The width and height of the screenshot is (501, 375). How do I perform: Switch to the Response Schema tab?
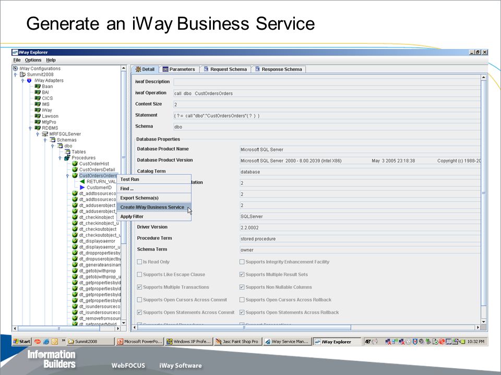pyautogui.click(x=279, y=69)
